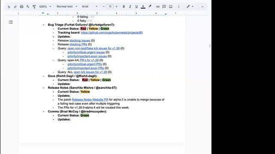Screen dimensions: 275x154
Task: Click the vertical scrollbar thumb
Action: point(210,46)
